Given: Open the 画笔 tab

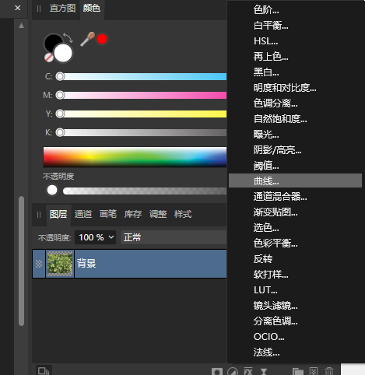Looking at the screenshot, I should click(x=108, y=214).
